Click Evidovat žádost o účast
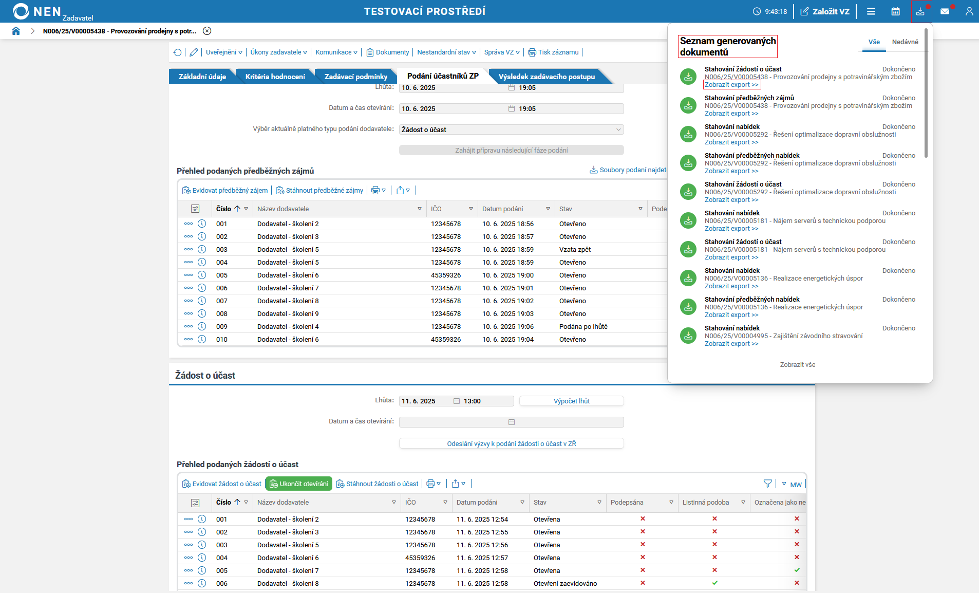This screenshot has height=593, width=979. [x=222, y=484]
